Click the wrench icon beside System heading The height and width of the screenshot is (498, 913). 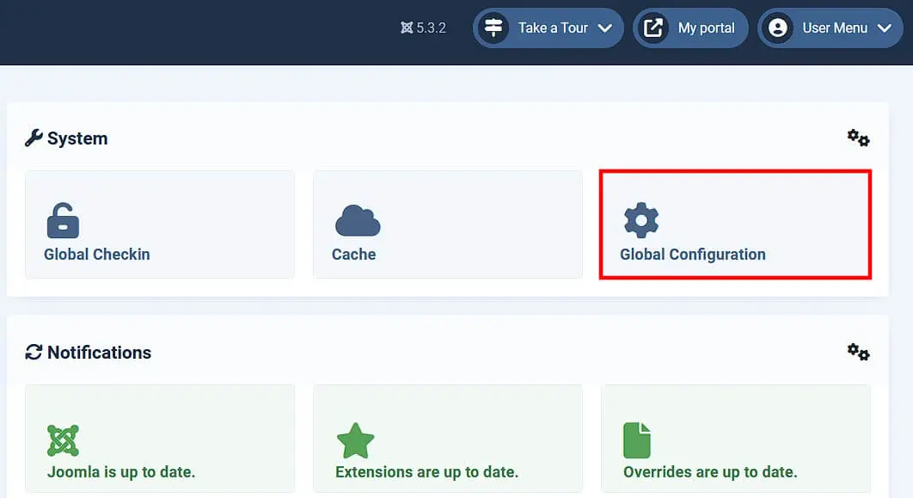tap(33, 138)
